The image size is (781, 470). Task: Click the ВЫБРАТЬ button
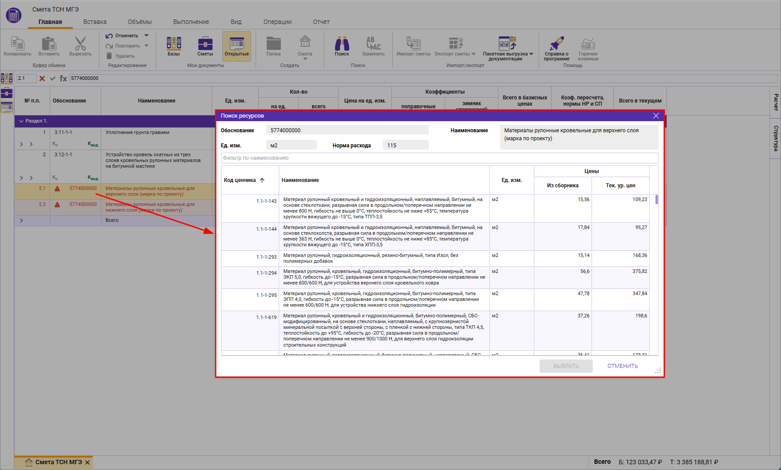pos(566,366)
